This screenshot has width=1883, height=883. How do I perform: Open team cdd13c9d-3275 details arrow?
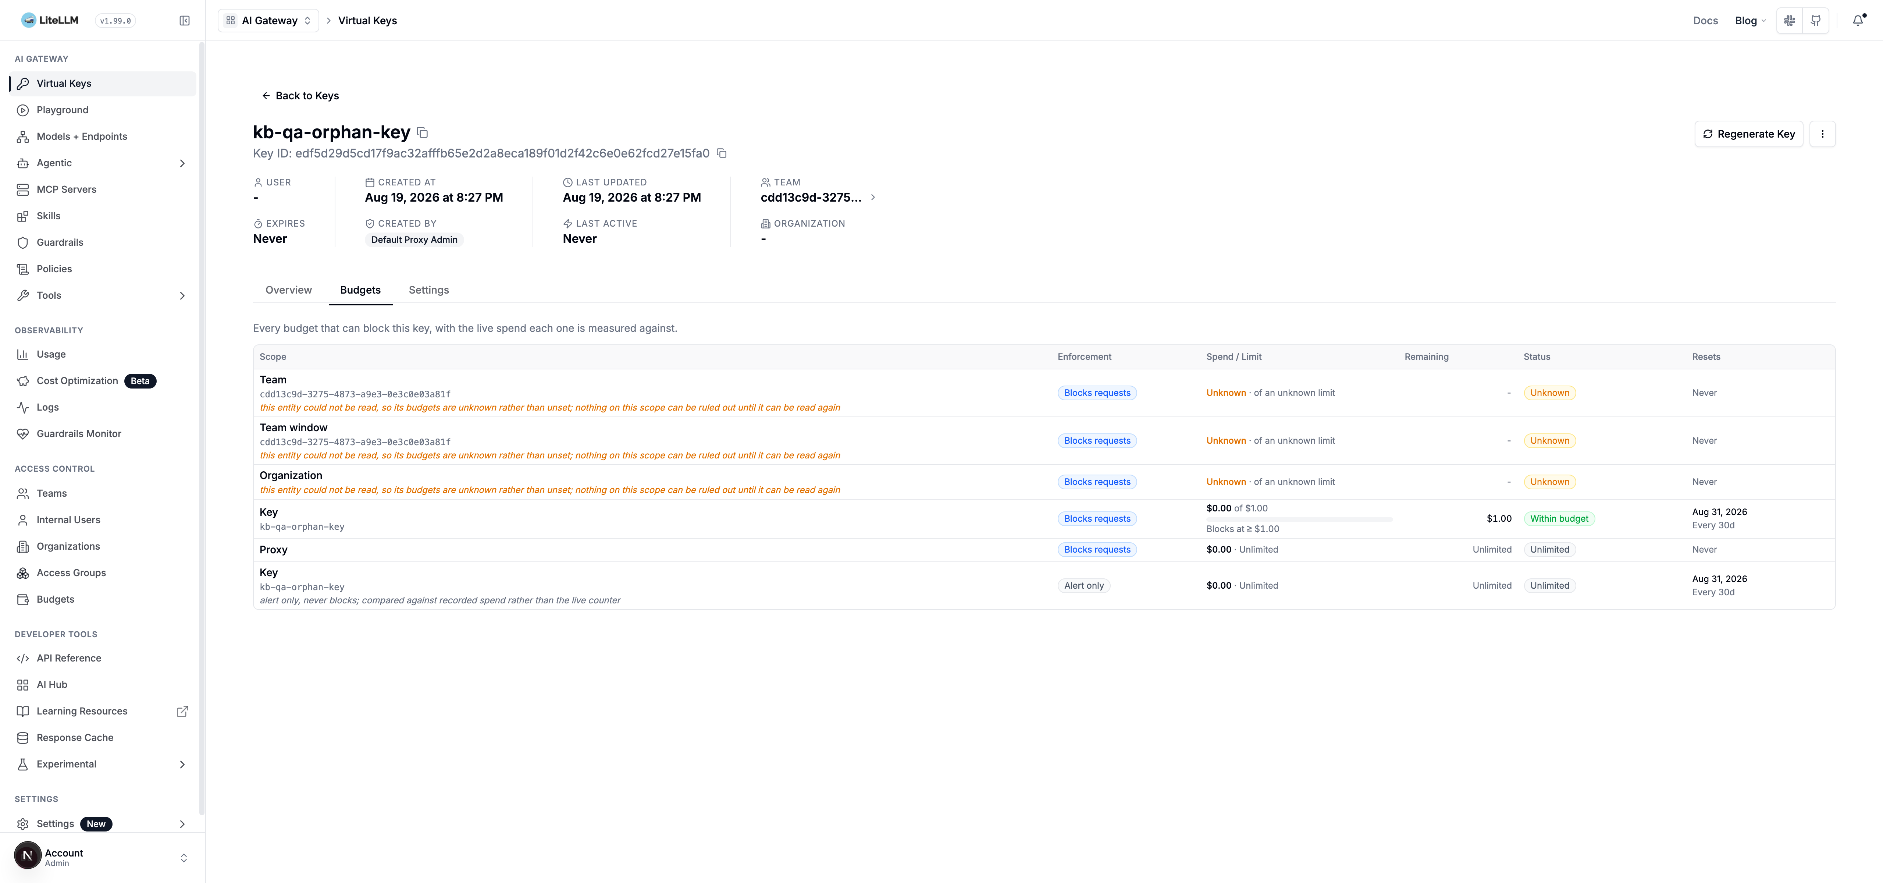pyautogui.click(x=873, y=197)
